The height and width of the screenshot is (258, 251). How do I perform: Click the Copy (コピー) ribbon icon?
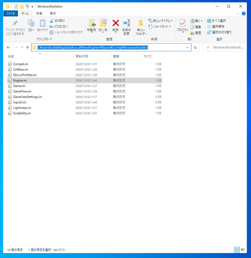[x=31, y=25]
